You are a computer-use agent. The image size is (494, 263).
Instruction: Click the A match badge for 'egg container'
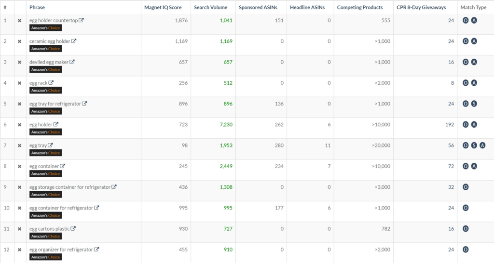click(x=474, y=166)
